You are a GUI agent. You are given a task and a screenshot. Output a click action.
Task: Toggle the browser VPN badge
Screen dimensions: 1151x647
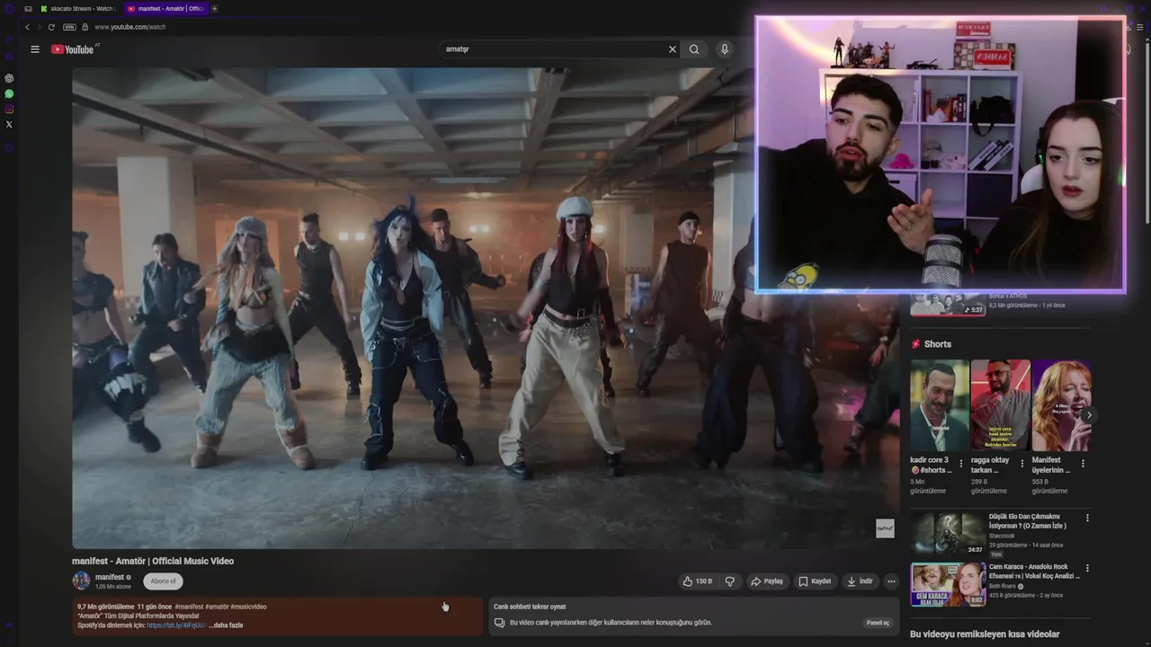69,27
